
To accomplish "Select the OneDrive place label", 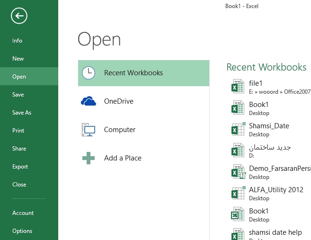I will click(119, 101).
